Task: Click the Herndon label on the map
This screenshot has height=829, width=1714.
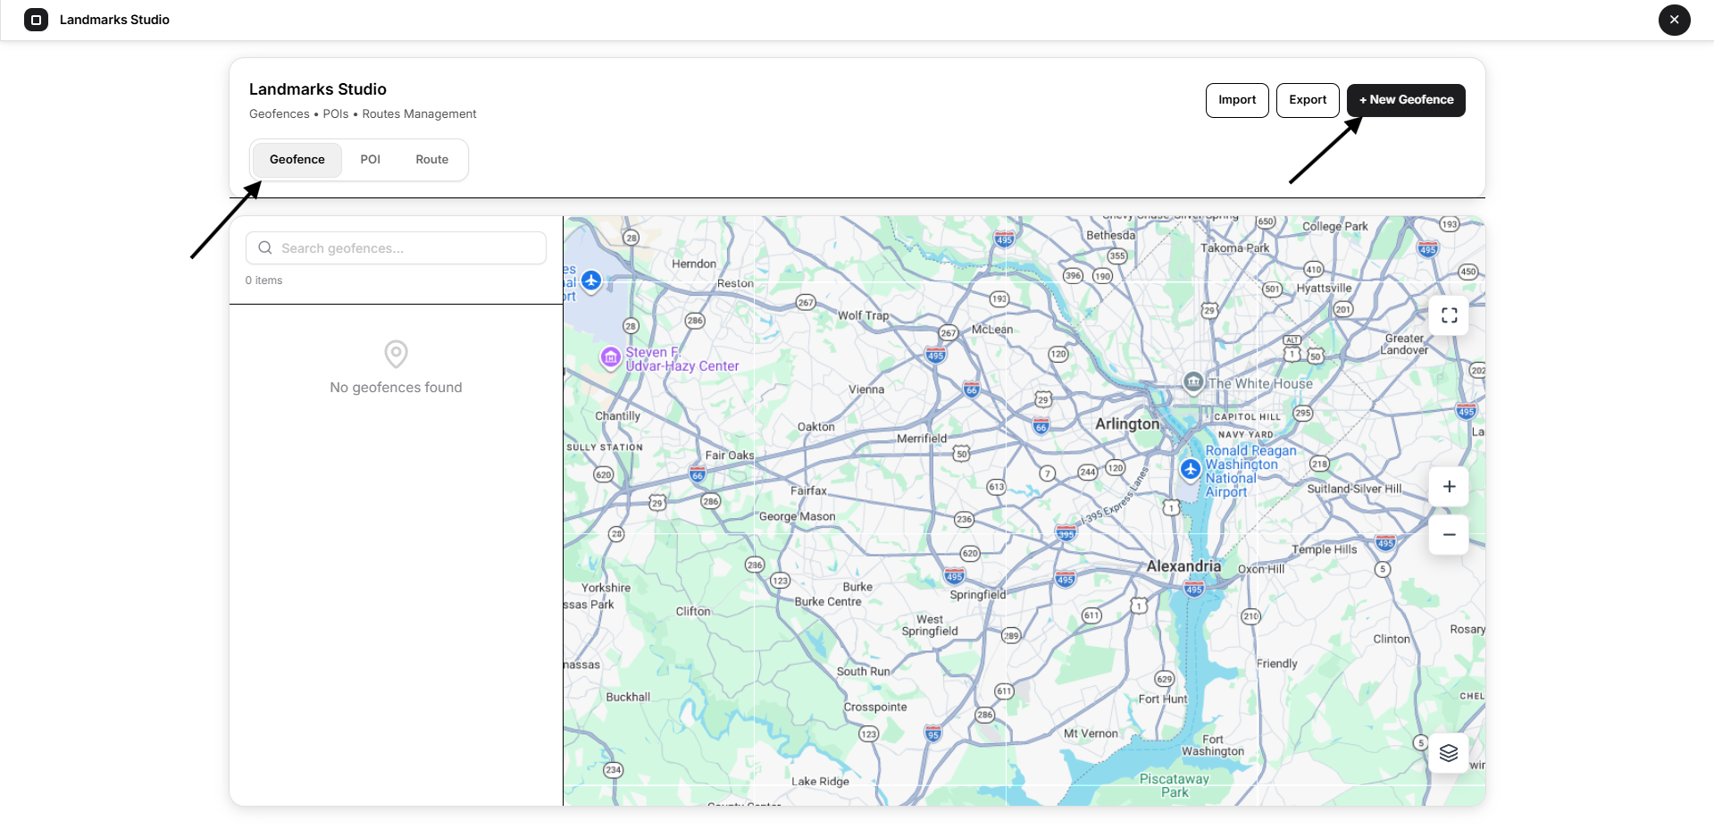Action: [694, 264]
